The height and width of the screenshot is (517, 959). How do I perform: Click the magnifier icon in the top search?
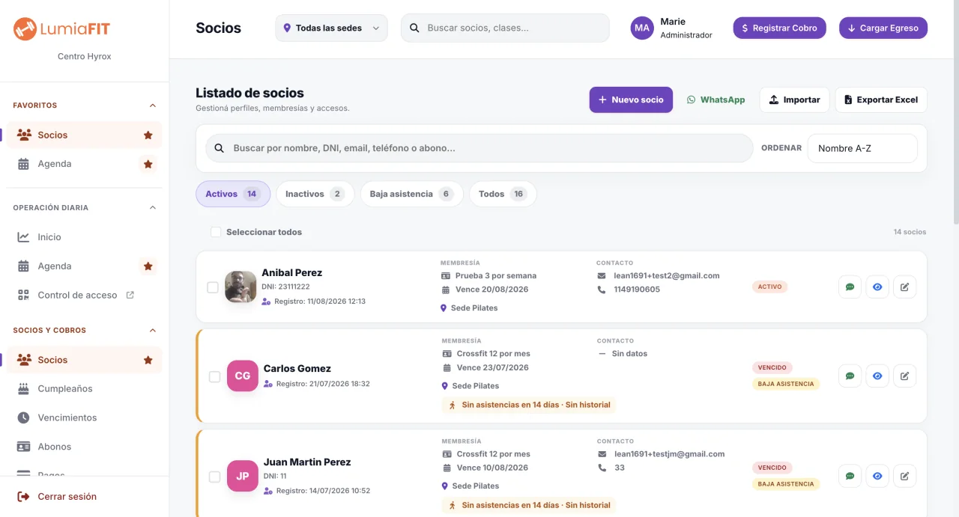(415, 28)
